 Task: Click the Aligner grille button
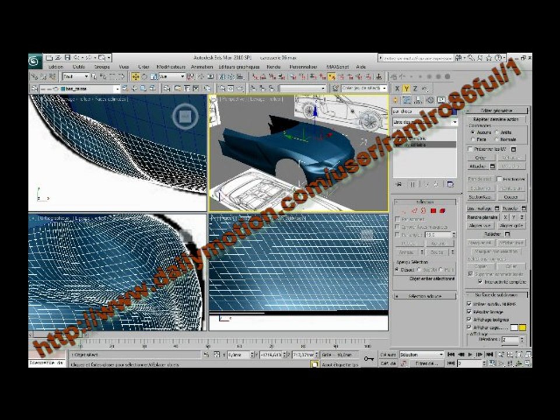(x=512, y=226)
